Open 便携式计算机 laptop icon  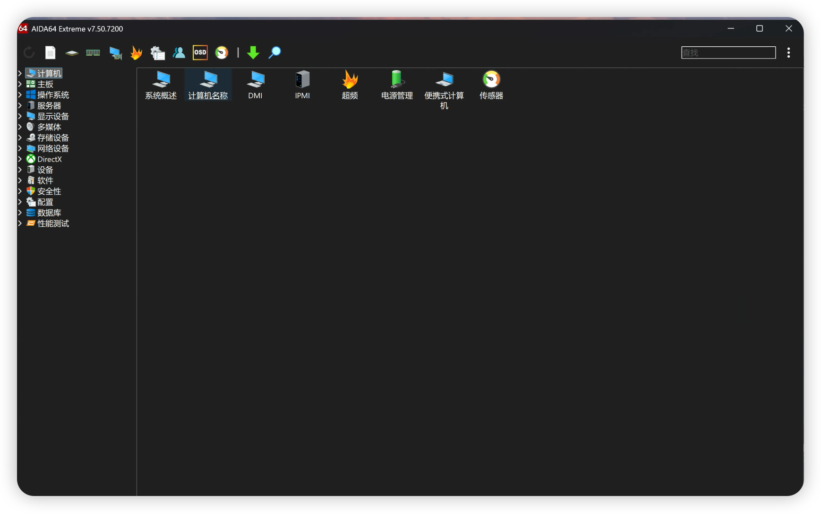click(444, 90)
